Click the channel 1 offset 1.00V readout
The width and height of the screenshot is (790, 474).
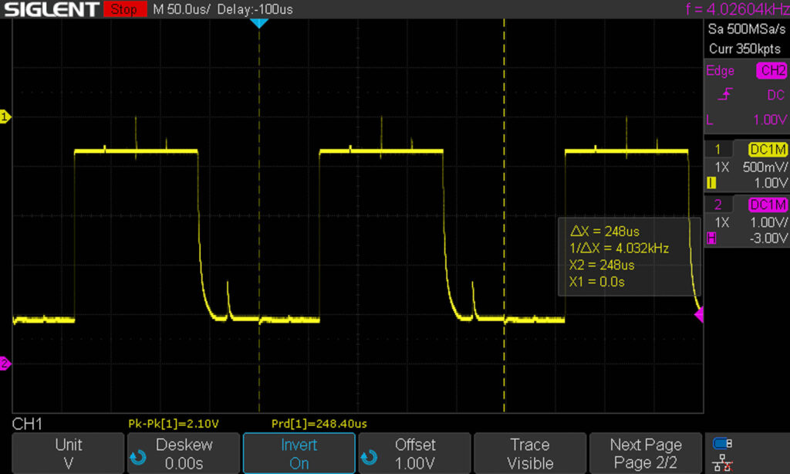(771, 183)
